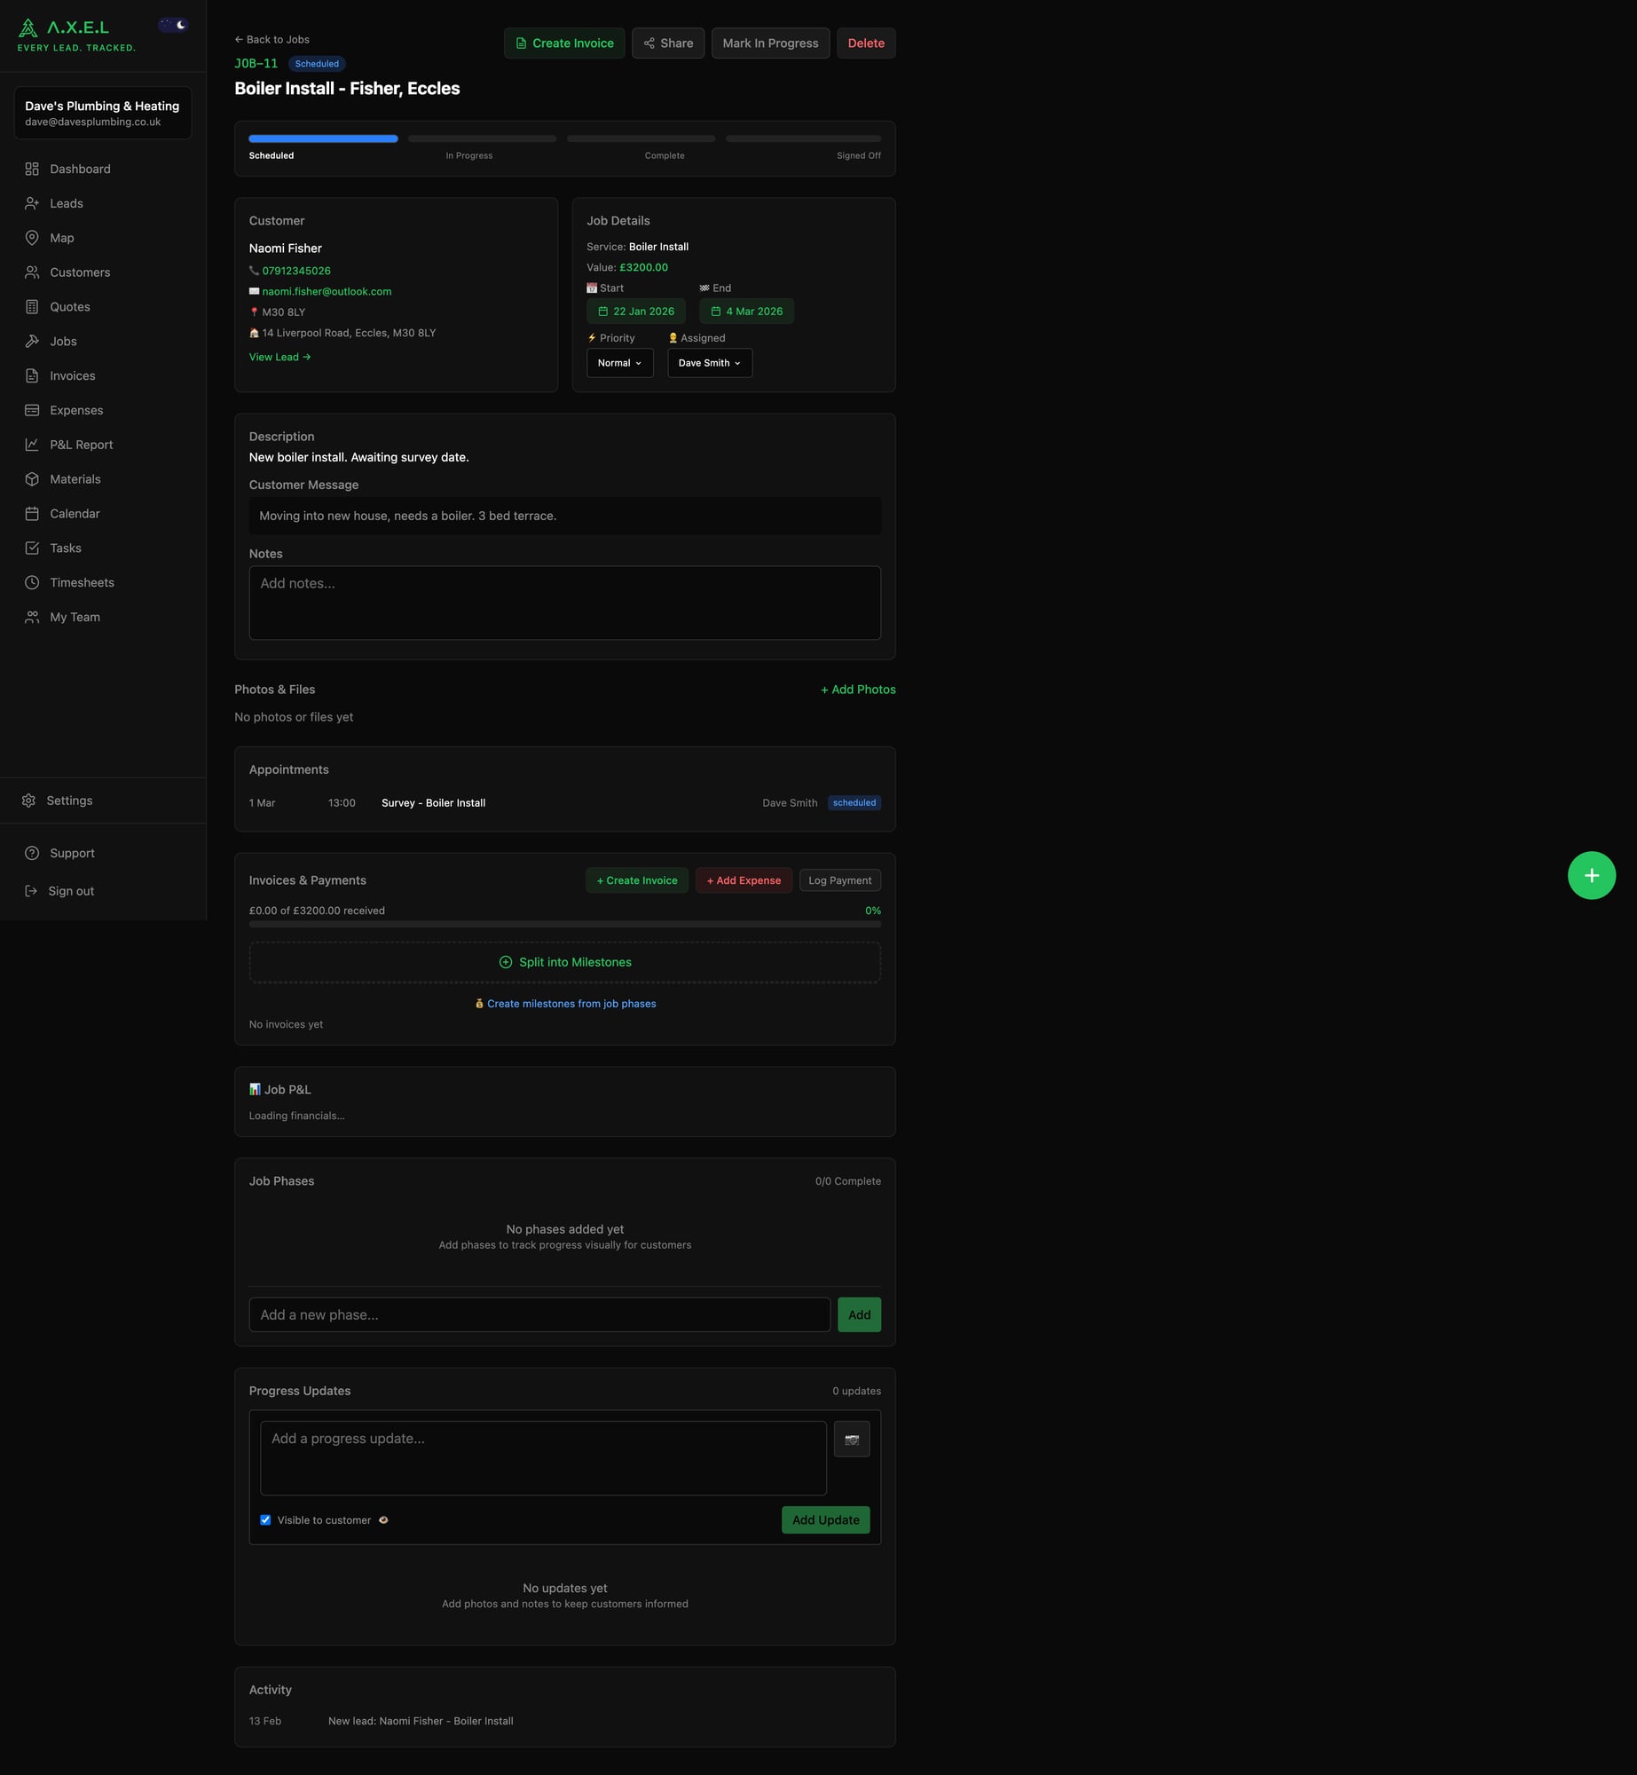Screen dimensions: 1637x1775
Task: Go to Timesheets in the sidebar
Action: click(82, 582)
